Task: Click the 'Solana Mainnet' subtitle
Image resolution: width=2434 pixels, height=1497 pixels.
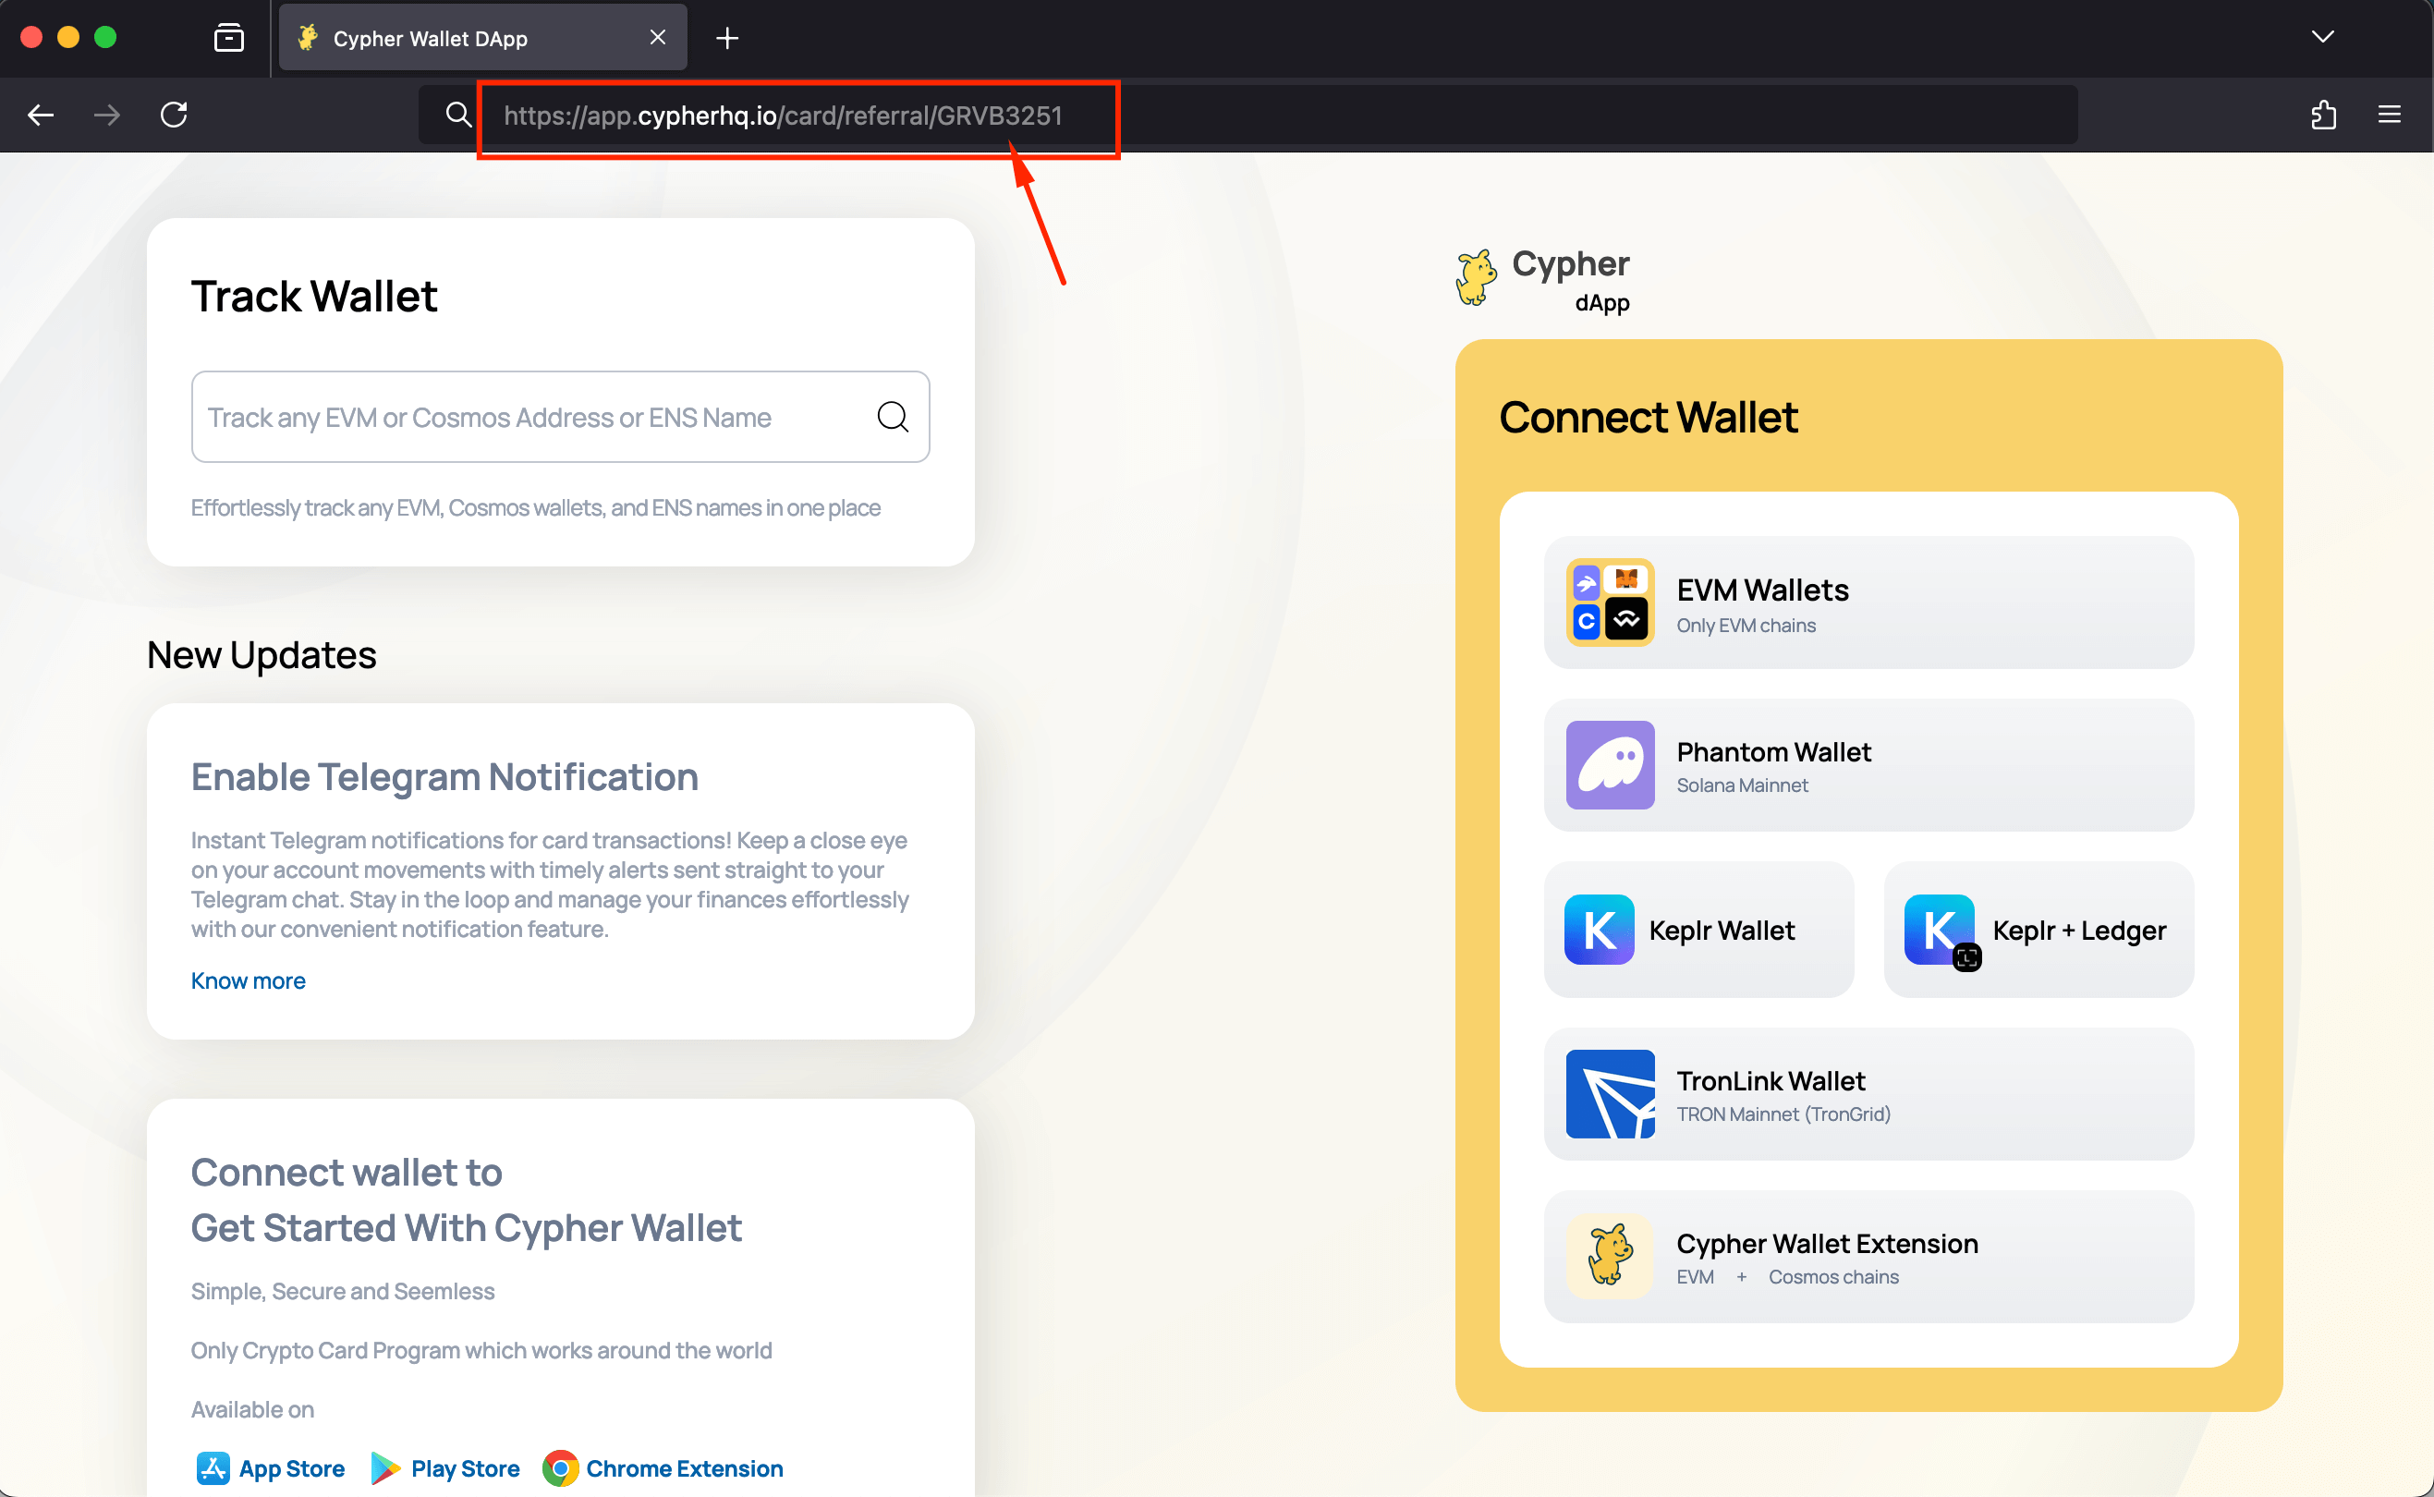Action: tap(1742, 785)
